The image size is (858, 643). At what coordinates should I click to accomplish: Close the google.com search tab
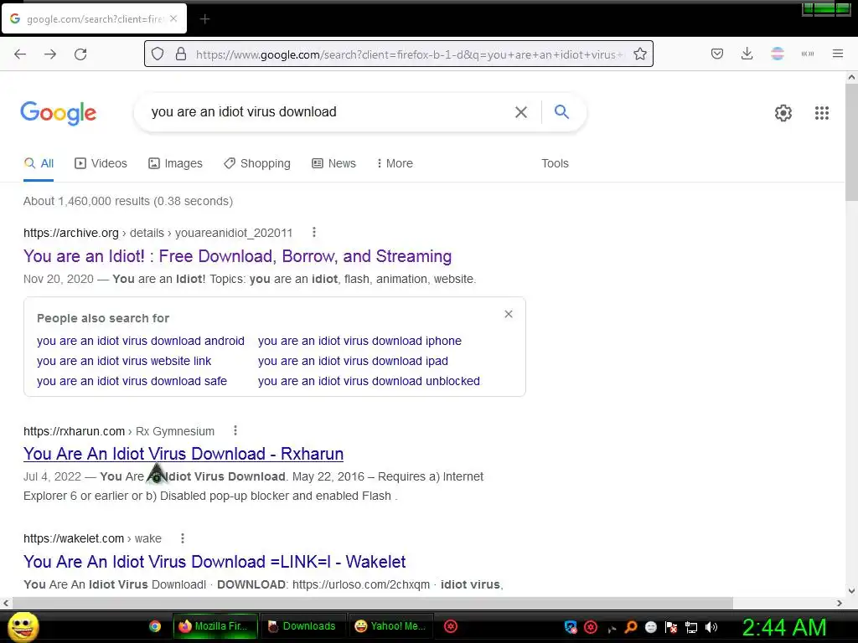[173, 18]
